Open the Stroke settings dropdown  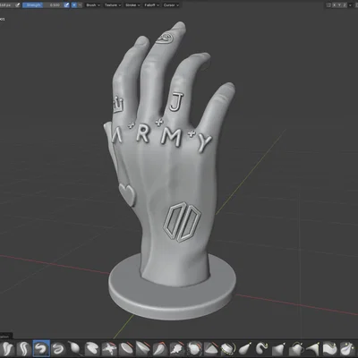coord(132,5)
